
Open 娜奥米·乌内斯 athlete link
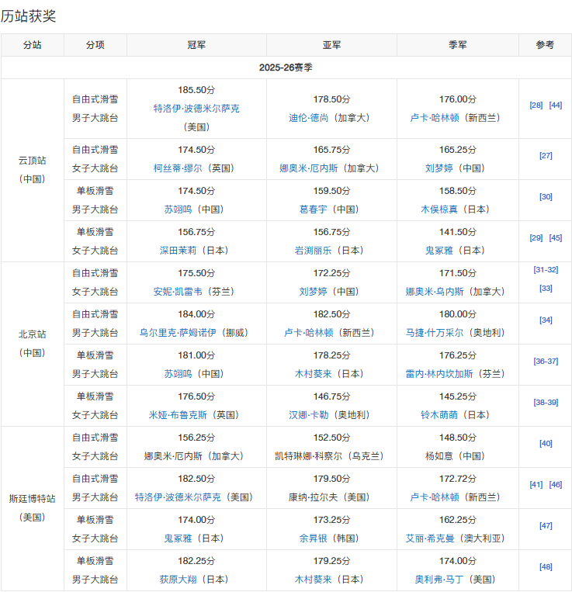434,292
